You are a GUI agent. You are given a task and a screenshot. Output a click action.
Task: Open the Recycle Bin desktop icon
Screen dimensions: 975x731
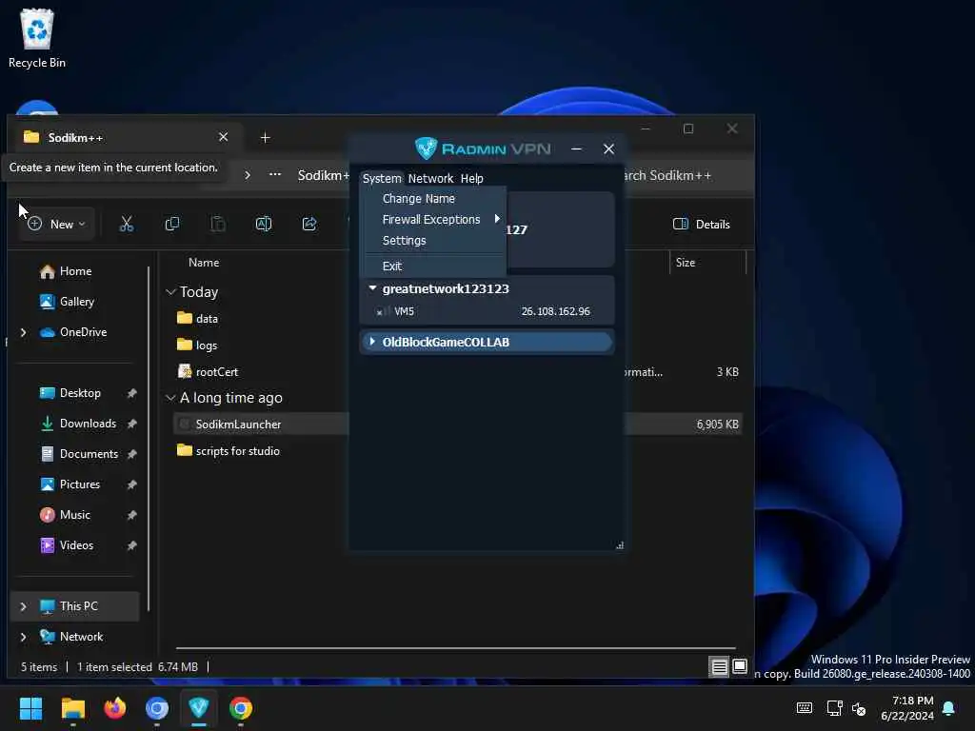(37, 38)
